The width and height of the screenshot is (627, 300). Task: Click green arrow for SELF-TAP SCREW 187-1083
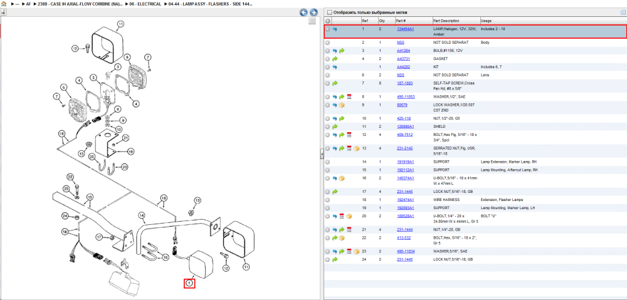[x=335, y=83]
